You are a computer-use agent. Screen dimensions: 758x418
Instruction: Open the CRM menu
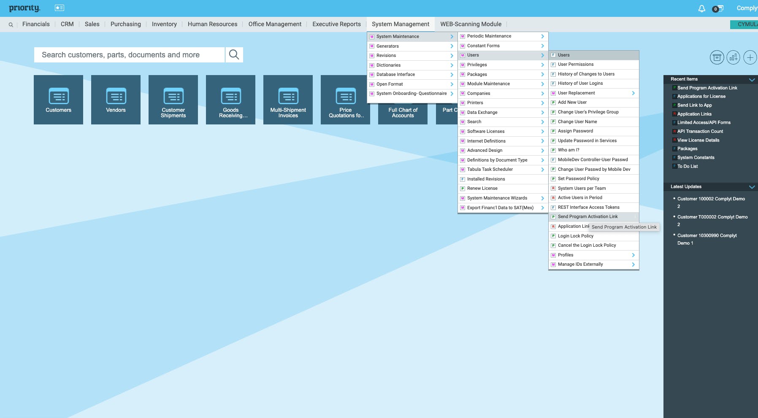tap(67, 24)
